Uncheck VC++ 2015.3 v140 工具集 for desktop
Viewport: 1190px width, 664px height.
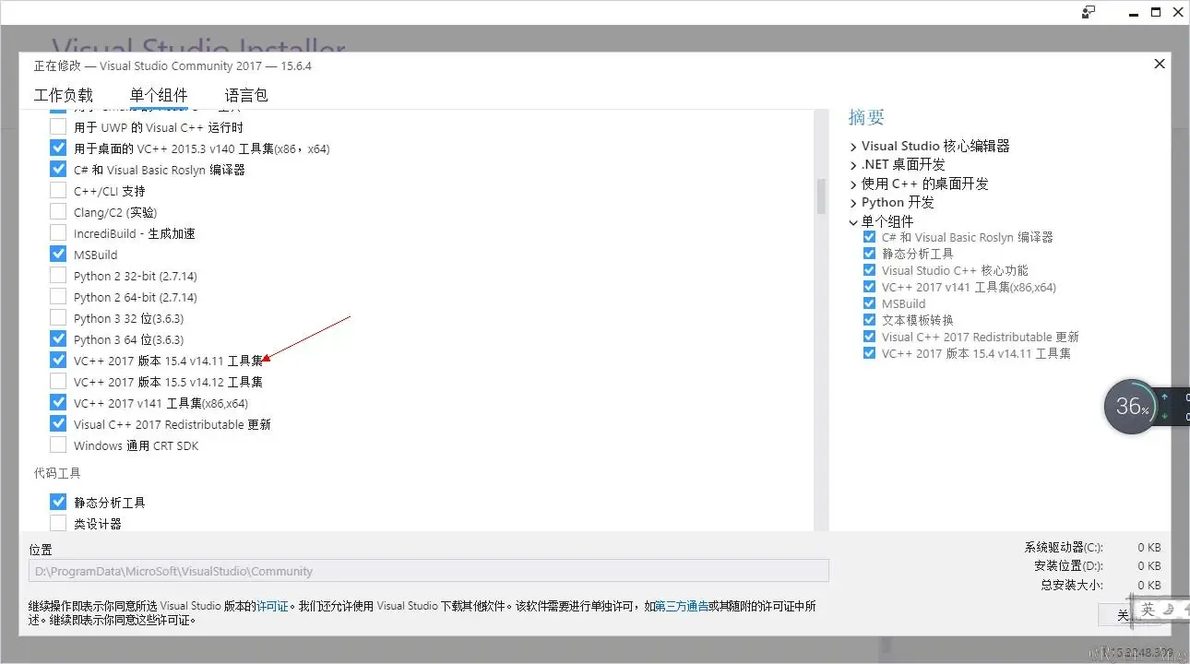pyautogui.click(x=58, y=148)
